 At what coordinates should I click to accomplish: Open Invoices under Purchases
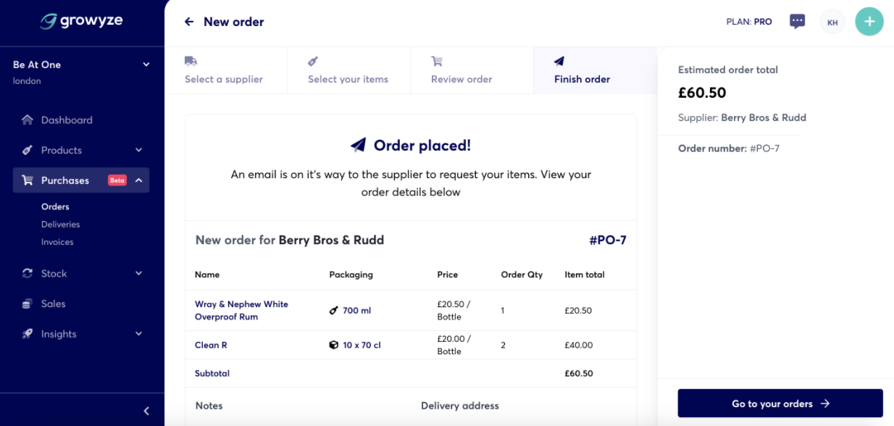pos(57,242)
